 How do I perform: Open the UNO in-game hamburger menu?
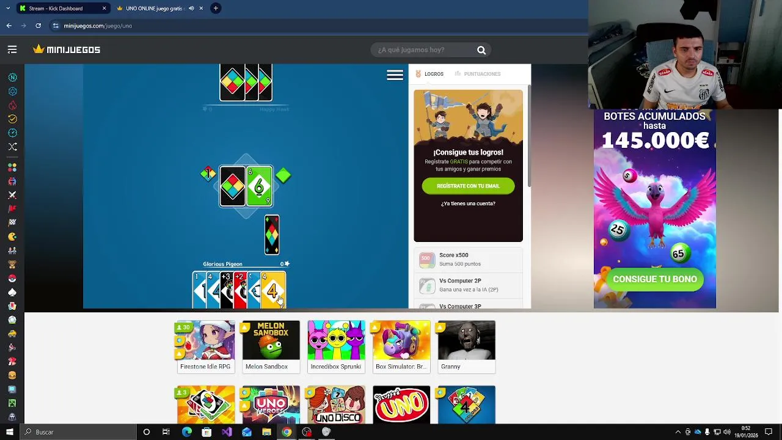coord(395,75)
